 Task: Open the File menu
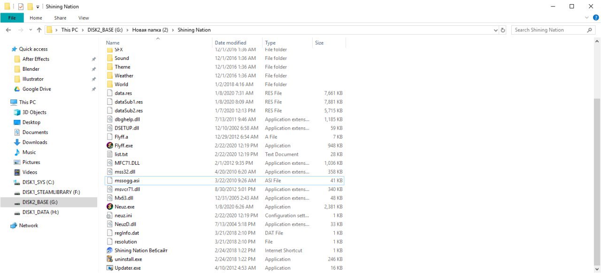click(12, 18)
